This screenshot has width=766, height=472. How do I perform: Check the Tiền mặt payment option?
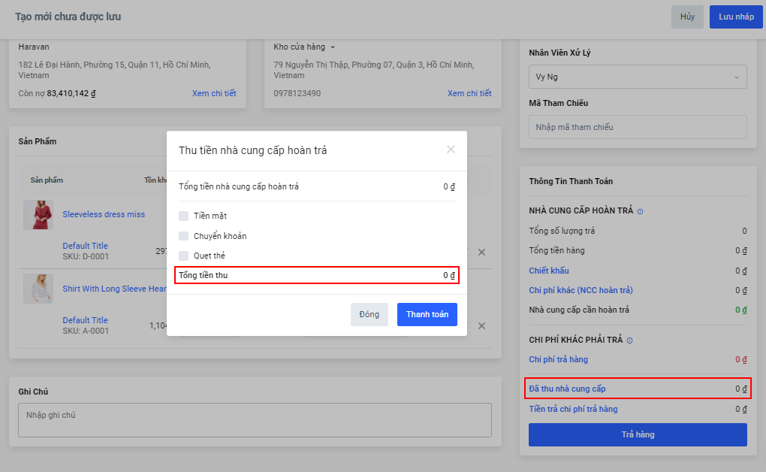pos(184,216)
